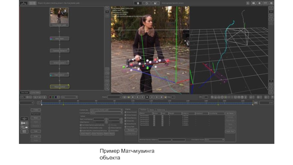The width and height of the screenshot is (293, 165).
Task: Toggle the Show Bound checkbox
Action: click(x=125, y=124)
